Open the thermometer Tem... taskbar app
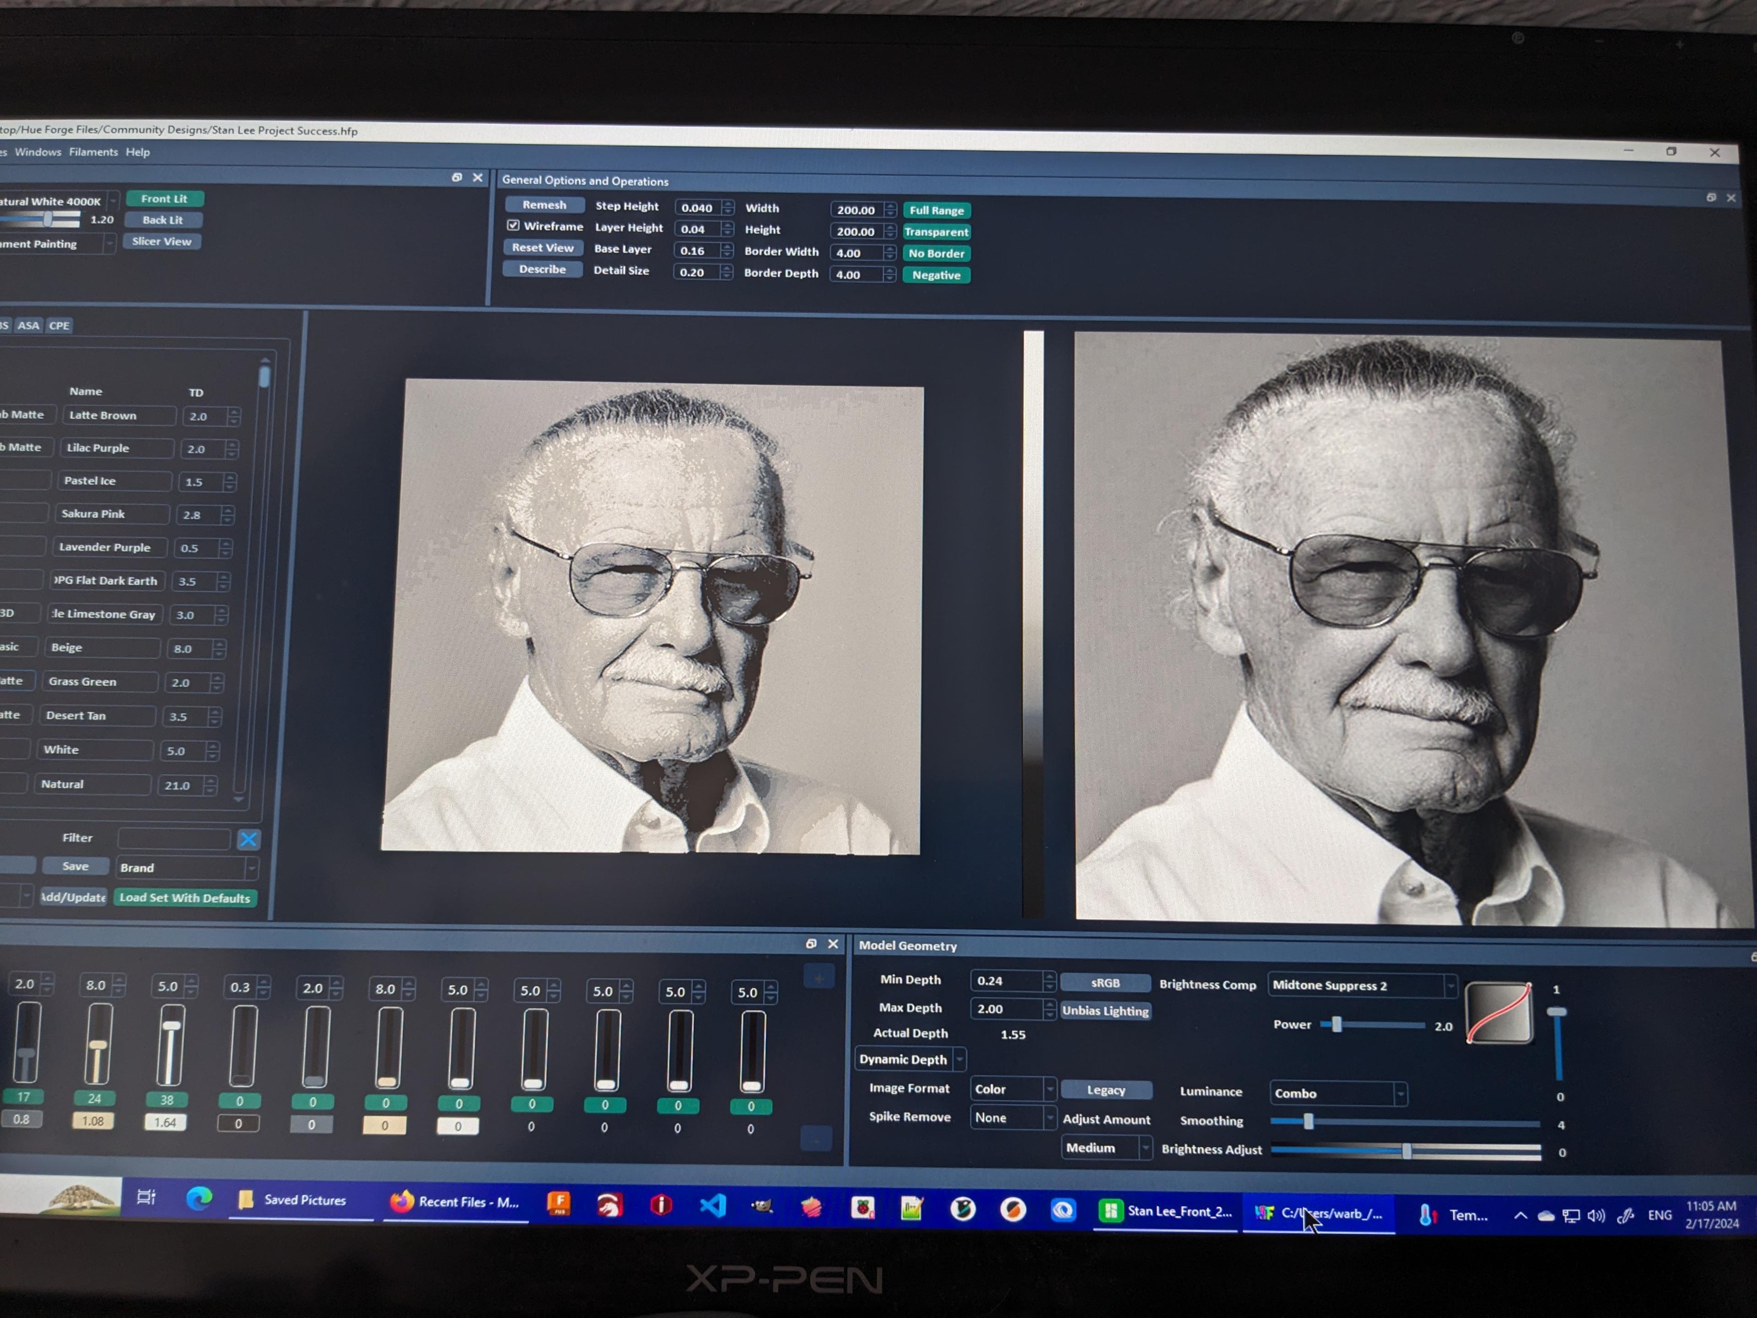Screen dimensions: 1757x1318 pyautogui.click(x=1454, y=1215)
